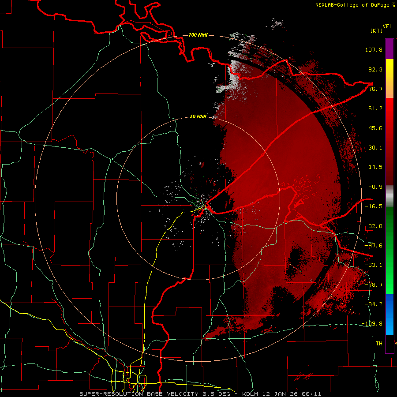Click the 45.6 legend value
Viewport: 397px width, 397px height.
(x=375, y=128)
